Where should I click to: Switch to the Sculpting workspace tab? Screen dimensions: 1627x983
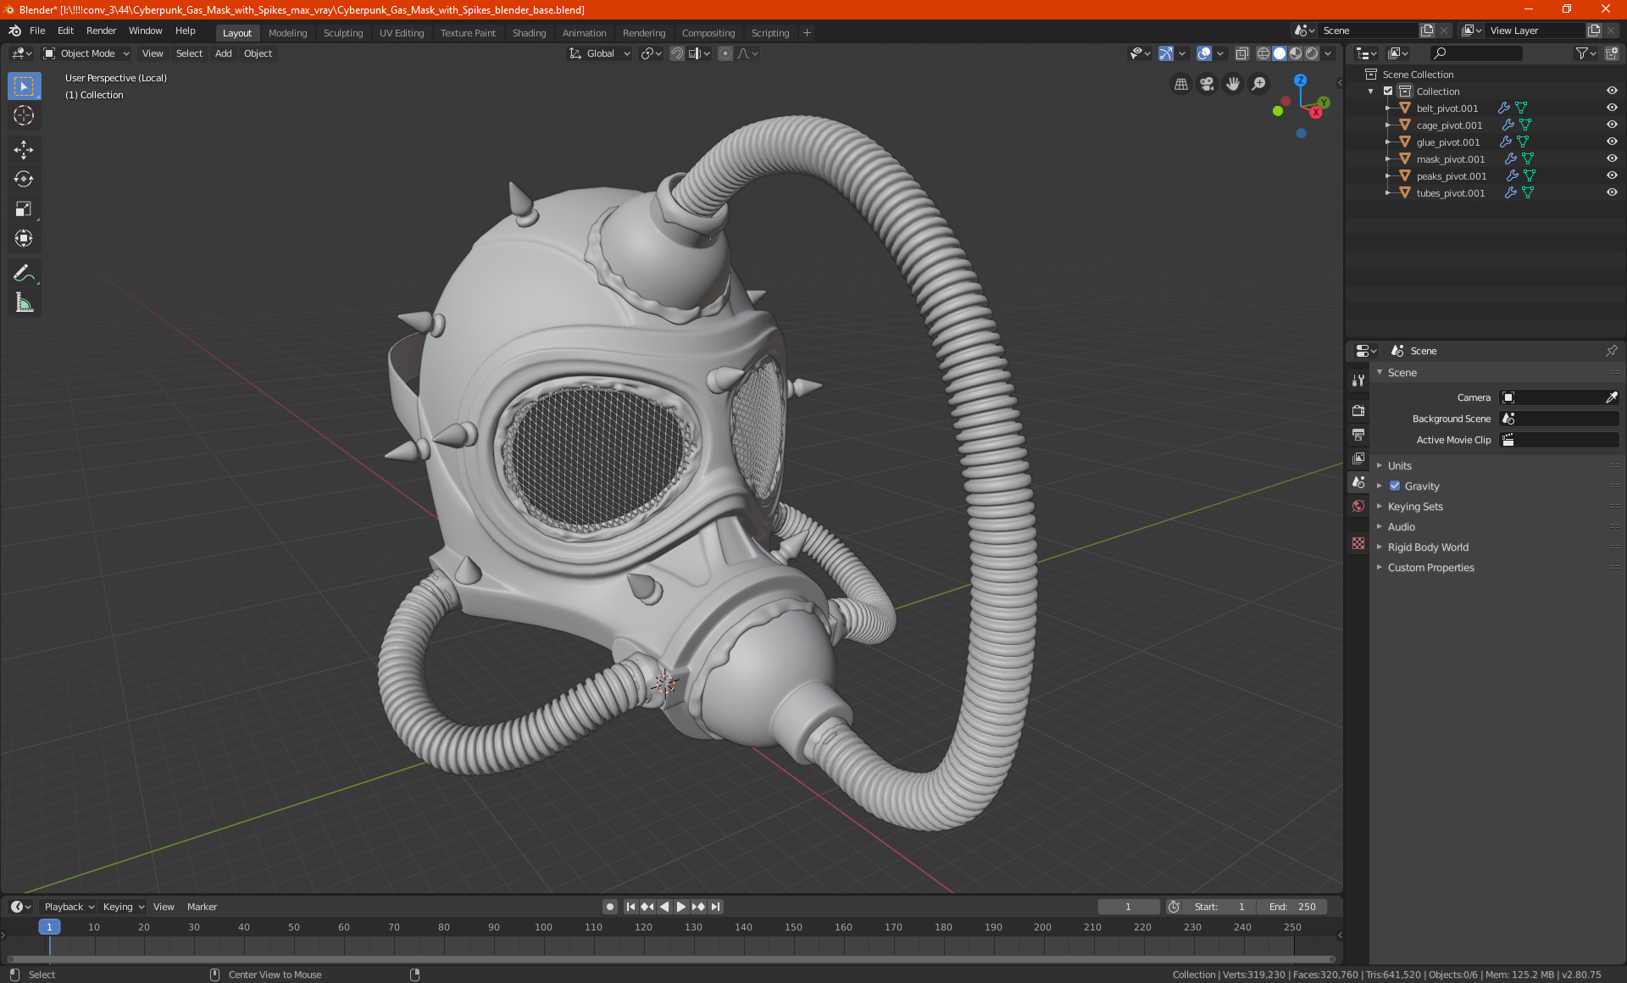(x=342, y=33)
